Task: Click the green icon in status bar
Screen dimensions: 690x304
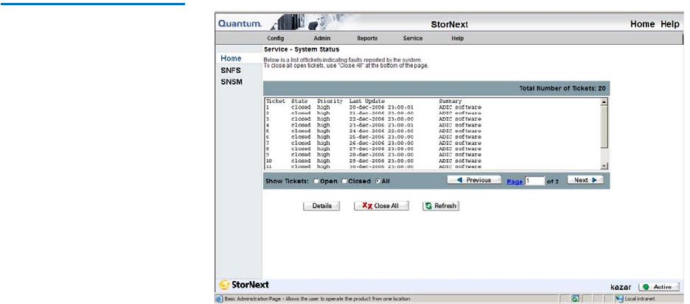Action: [x=575, y=299]
